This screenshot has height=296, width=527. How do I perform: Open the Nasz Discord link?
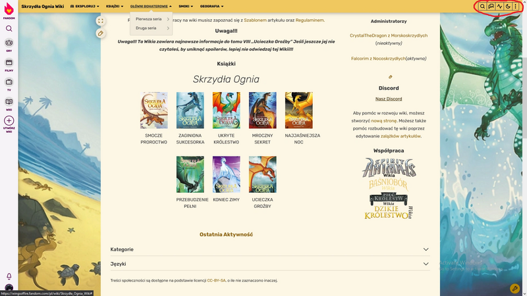tap(389, 99)
